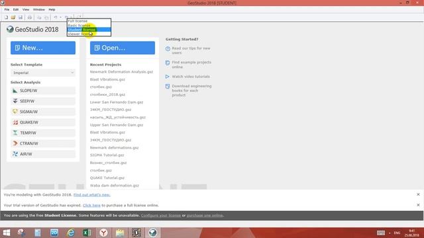The image size is (424, 238).
Task: Click Configure your license link
Action: (x=161, y=216)
